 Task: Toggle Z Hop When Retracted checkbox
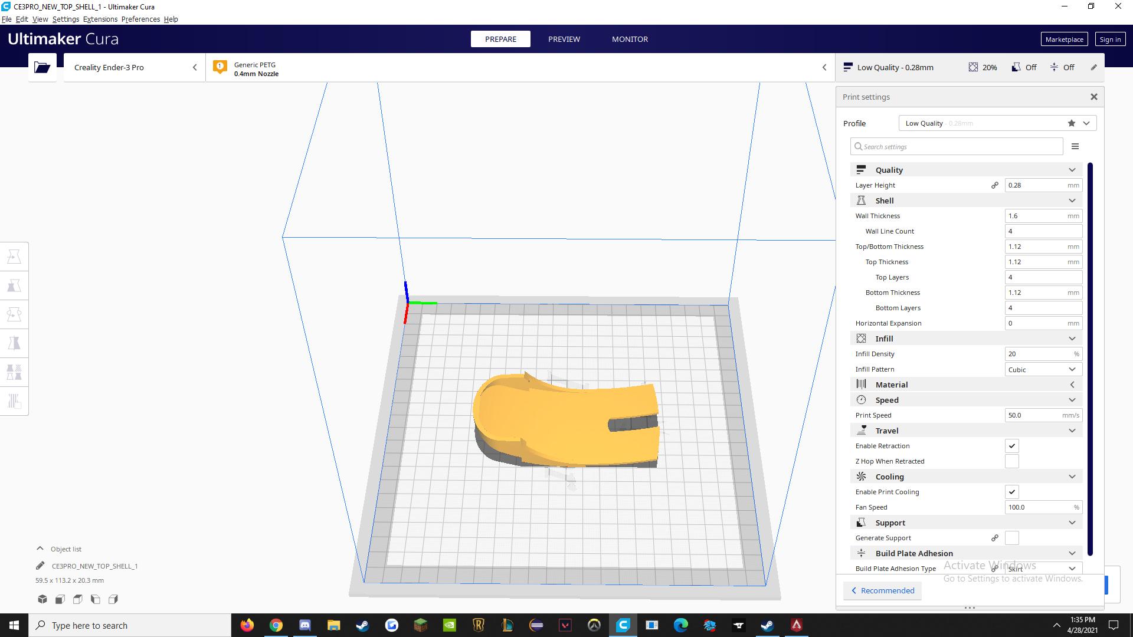click(1012, 461)
